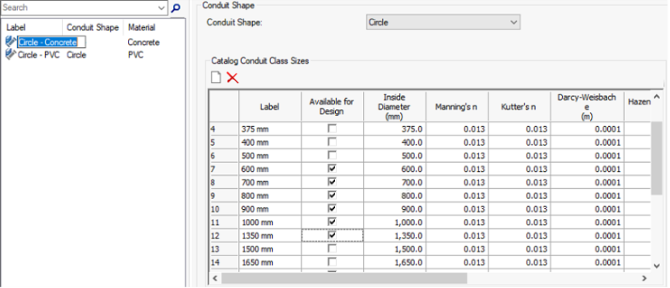Screen dimensions: 670x288
Task: Enable Available for Design for 400 mm
Action: (x=332, y=142)
